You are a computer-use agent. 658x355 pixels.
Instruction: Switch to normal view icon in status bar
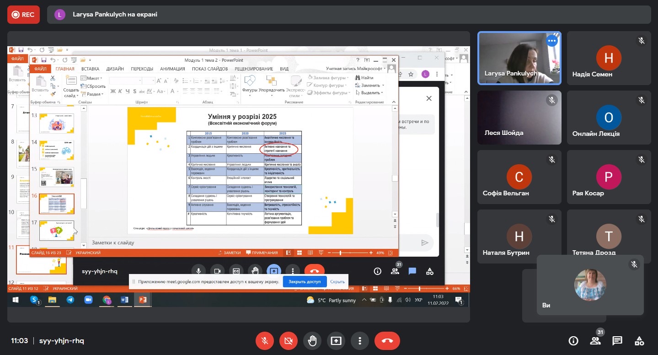289,253
